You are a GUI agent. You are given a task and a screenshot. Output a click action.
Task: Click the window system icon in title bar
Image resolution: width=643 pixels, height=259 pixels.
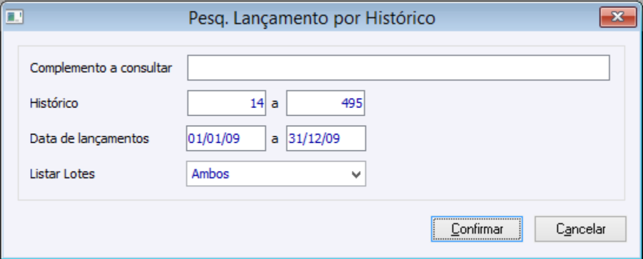14,17
